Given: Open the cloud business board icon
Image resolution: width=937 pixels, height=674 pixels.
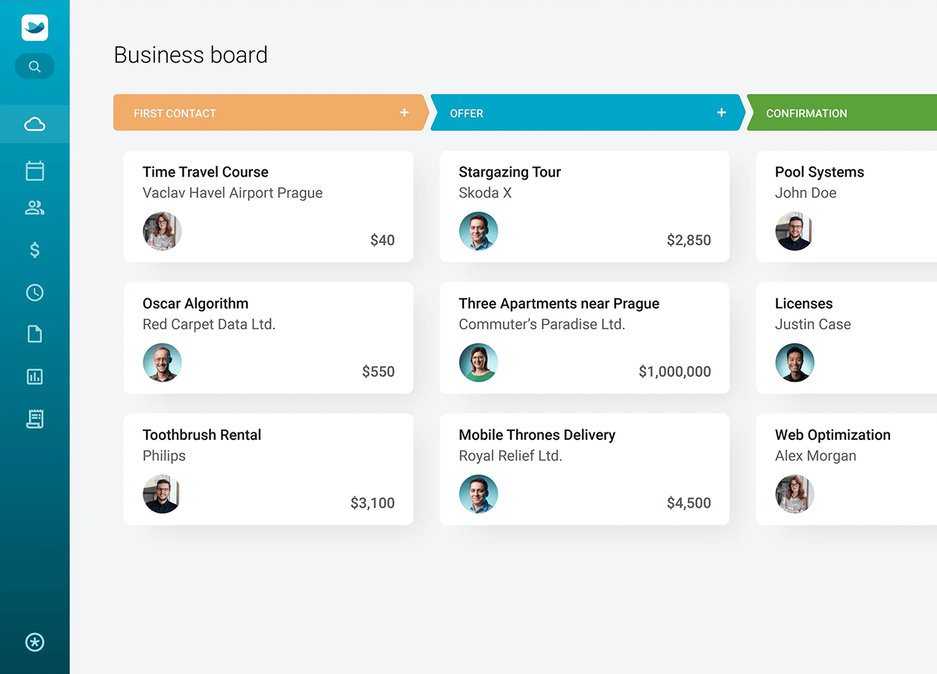Looking at the screenshot, I should [34, 125].
